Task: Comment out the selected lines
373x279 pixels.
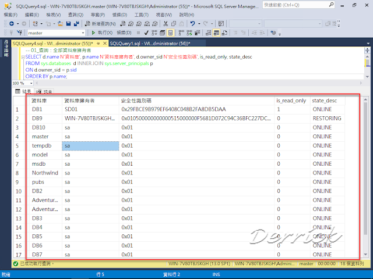Action: point(235,33)
